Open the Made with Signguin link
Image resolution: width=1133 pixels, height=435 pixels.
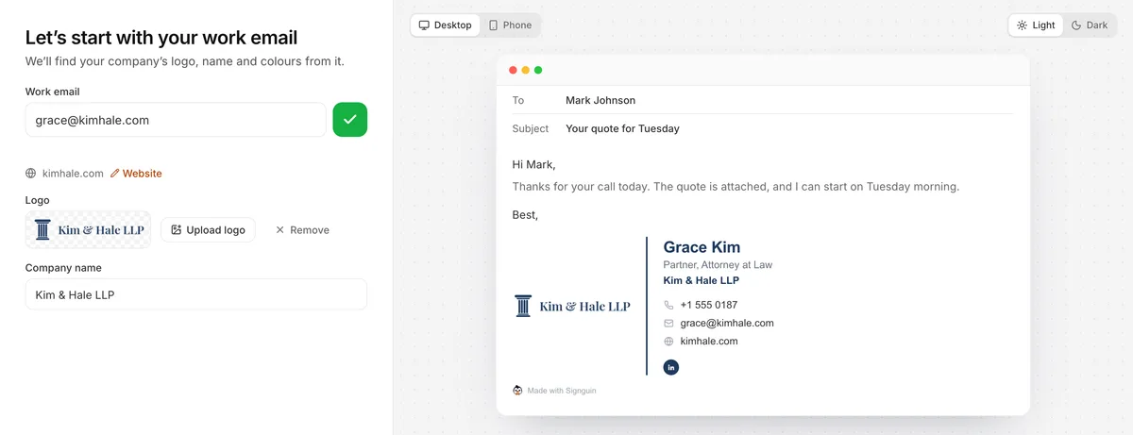[x=561, y=390]
